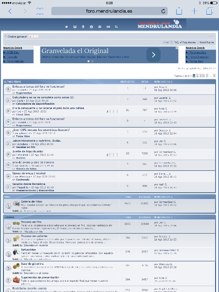Click the Mendrulandia logo banner
Viewport: 219px width, 292px height.
160,24
